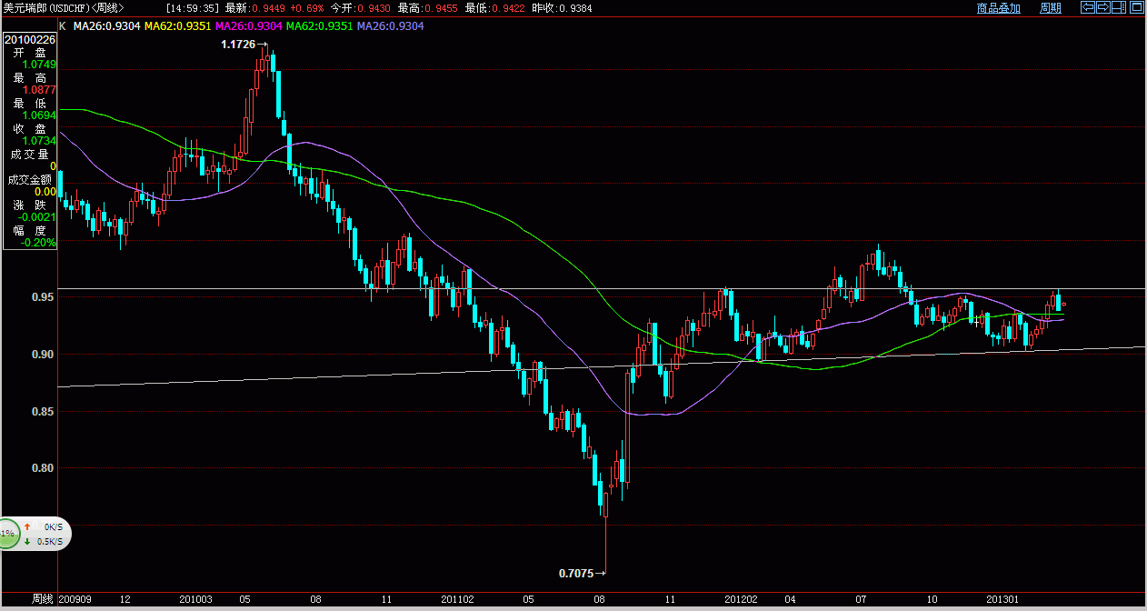Toggle the side panel layout icon
The width and height of the screenshot is (1147, 611).
coord(1119,7)
